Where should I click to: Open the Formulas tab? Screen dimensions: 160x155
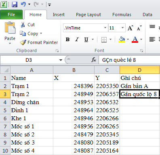(122, 15)
